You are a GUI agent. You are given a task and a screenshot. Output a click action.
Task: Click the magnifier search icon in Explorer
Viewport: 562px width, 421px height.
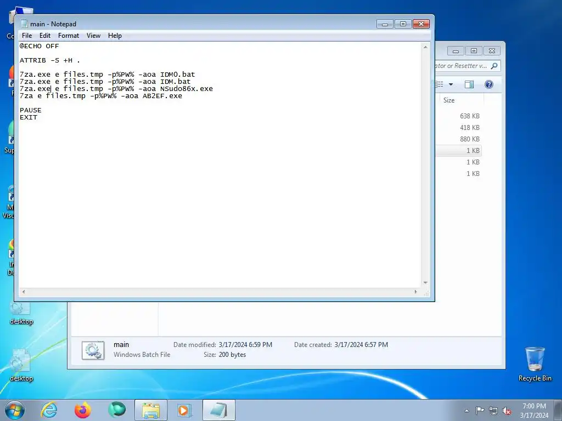[494, 66]
